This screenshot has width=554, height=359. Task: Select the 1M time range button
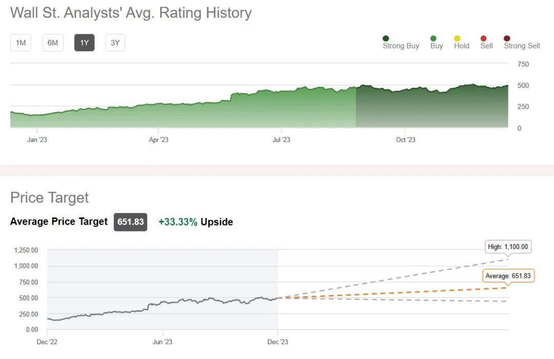(21, 43)
